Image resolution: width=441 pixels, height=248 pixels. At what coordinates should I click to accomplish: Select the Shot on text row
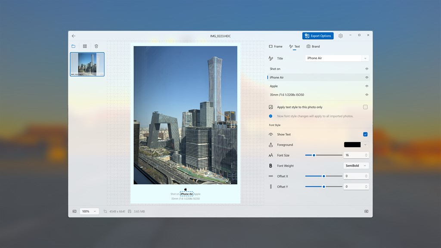pos(318,68)
